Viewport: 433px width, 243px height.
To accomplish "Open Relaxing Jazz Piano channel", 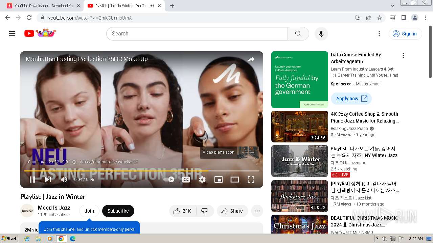I will click(349, 129).
